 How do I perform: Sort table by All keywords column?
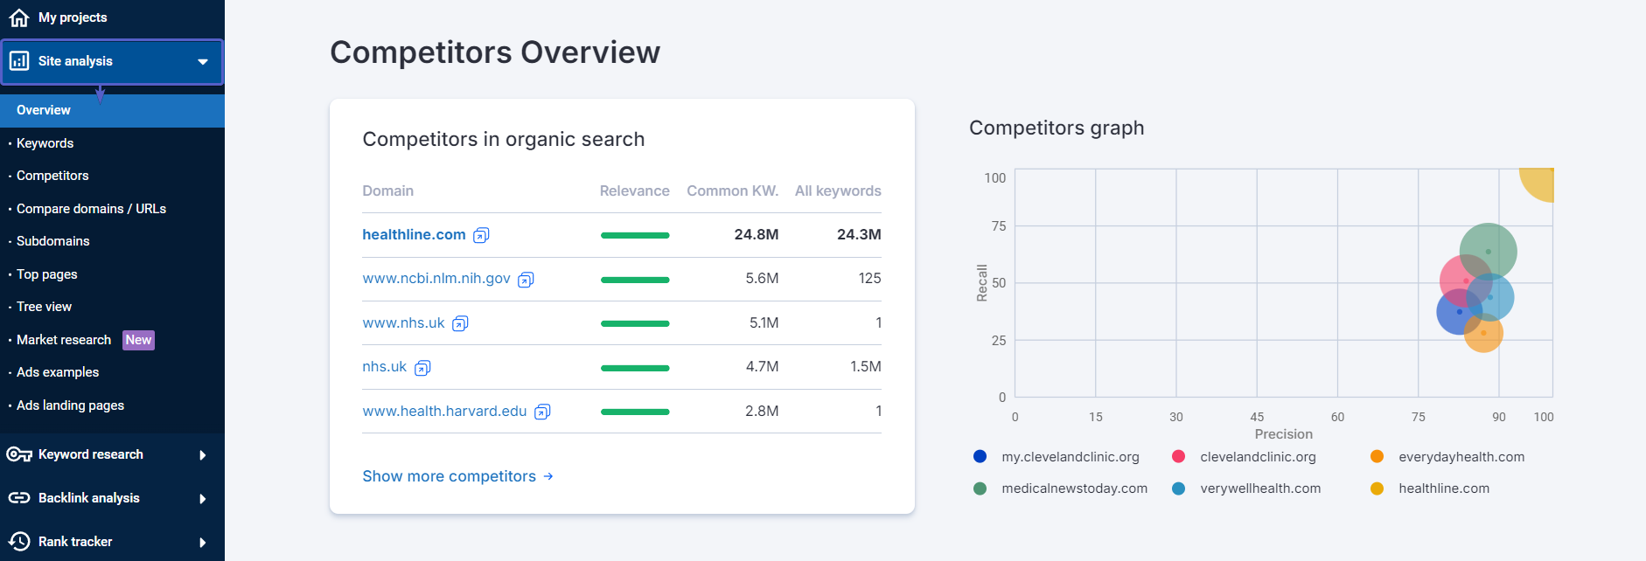[x=837, y=191]
